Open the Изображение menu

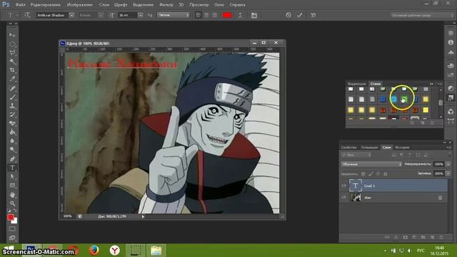(79, 5)
